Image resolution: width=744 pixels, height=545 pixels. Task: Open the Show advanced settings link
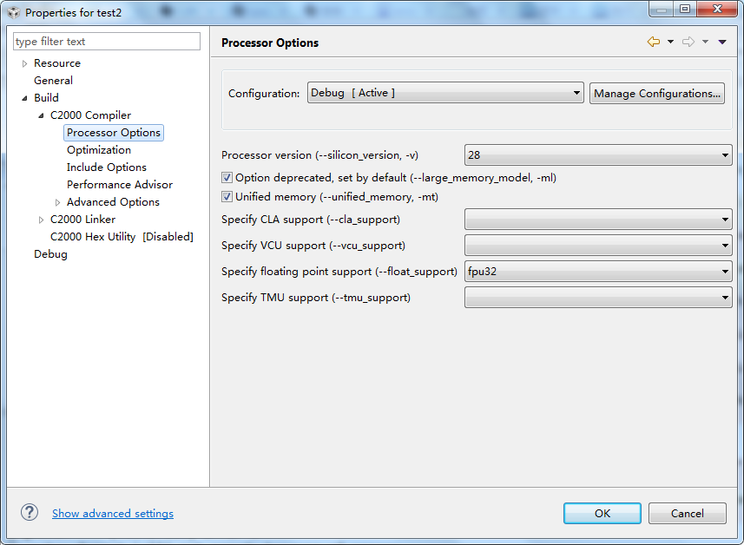113,514
